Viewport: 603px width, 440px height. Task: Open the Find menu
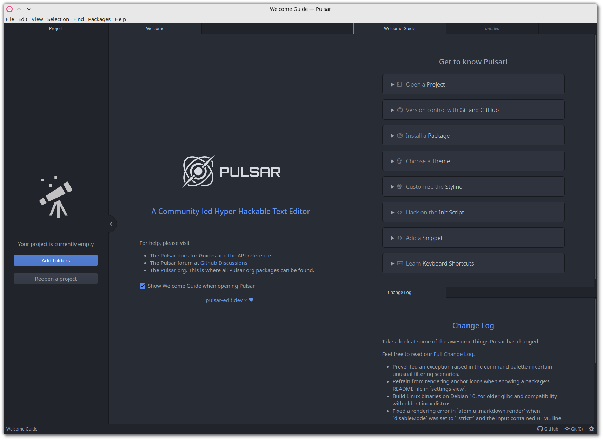click(x=79, y=19)
